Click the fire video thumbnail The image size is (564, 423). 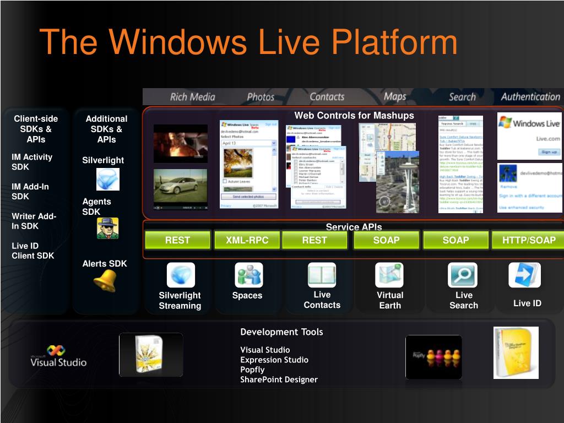181,143
